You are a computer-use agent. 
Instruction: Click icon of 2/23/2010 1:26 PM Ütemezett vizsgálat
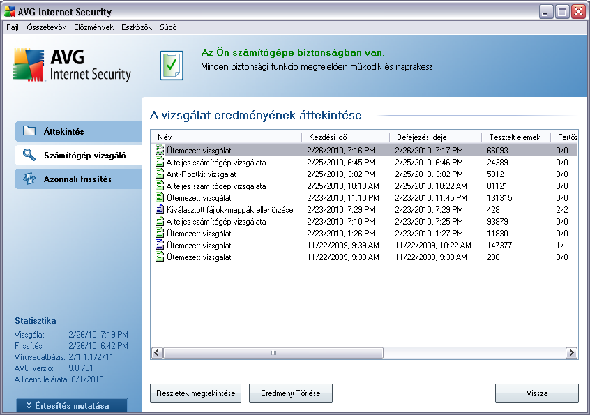click(160, 233)
